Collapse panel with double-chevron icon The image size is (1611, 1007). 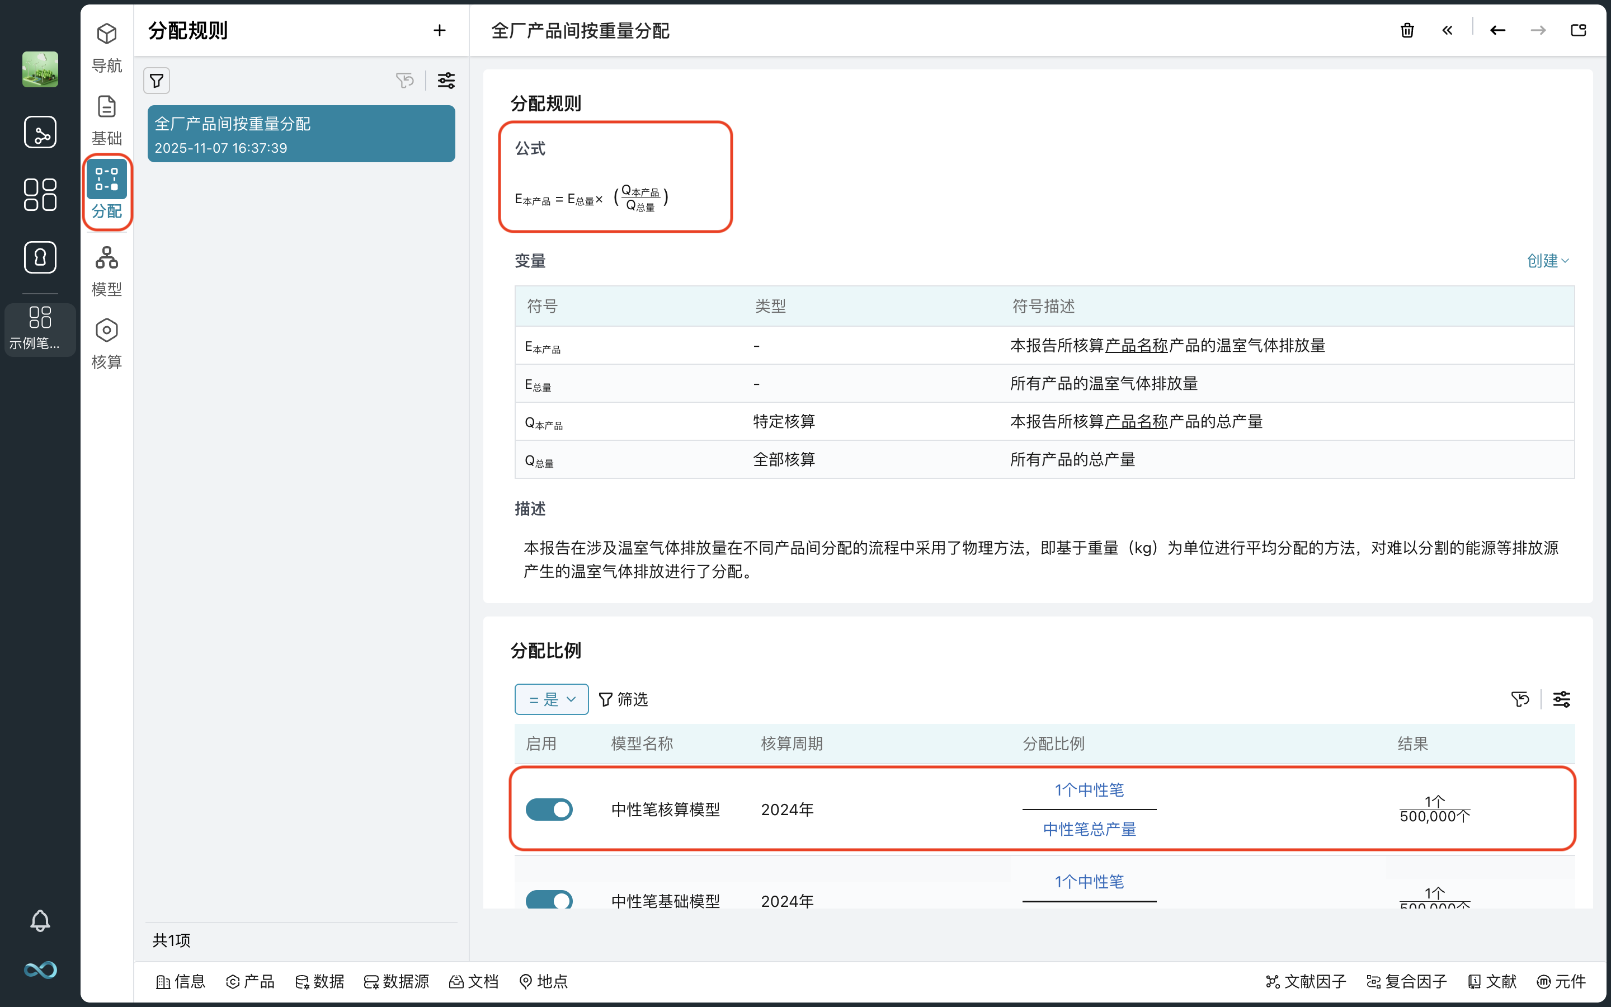(x=1447, y=30)
